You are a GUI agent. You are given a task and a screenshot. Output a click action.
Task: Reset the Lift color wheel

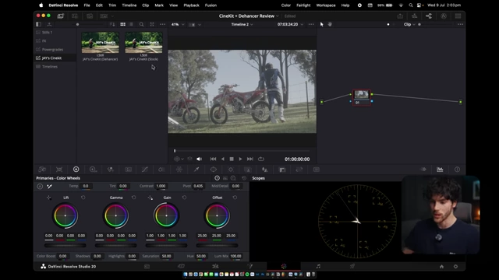click(83, 198)
